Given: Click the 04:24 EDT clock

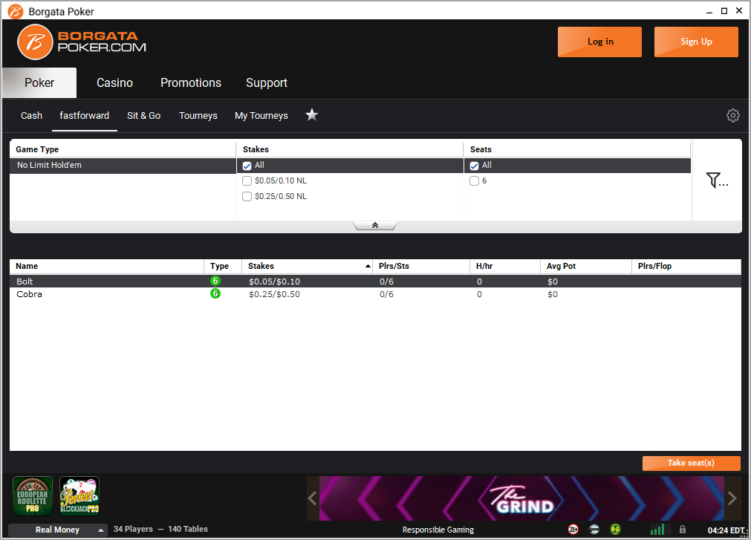Looking at the screenshot, I should coord(726,530).
